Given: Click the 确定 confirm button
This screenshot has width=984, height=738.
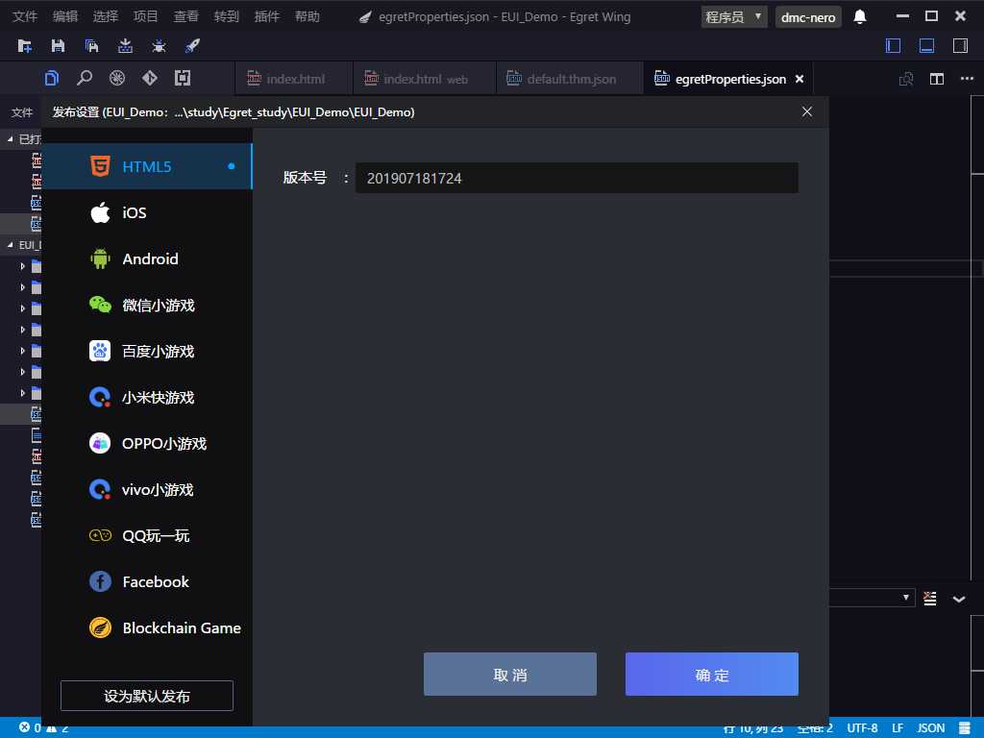Looking at the screenshot, I should 712,675.
